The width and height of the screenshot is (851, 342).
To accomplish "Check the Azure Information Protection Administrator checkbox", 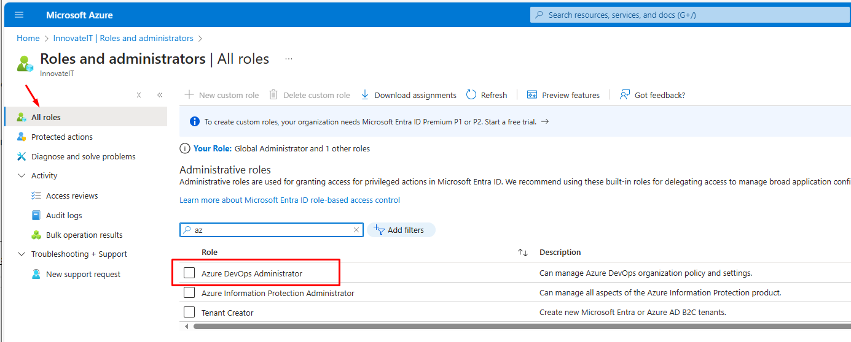I will [x=189, y=292].
